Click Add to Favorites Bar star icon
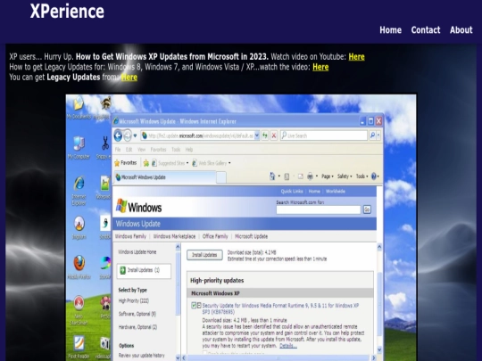This screenshot has height=361, width=482. coord(146,163)
